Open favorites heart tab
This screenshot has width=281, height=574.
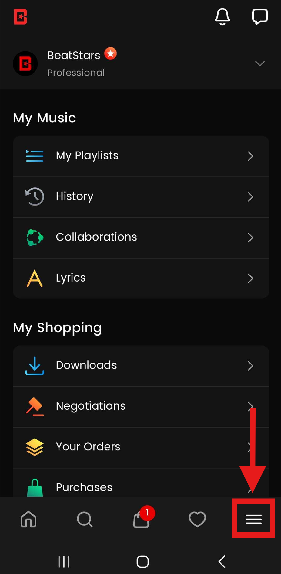(x=197, y=519)
